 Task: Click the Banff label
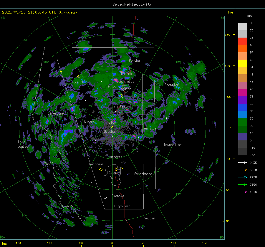(x=49, y=164)
